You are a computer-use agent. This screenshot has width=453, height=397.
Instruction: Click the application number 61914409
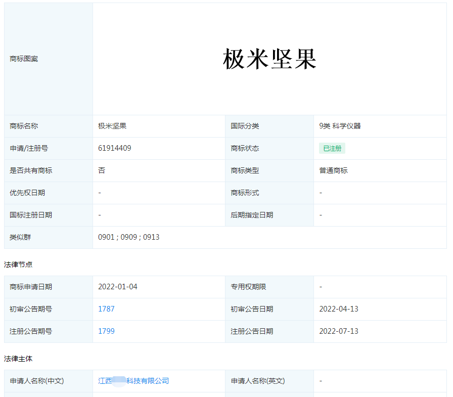tap(115, 148)
